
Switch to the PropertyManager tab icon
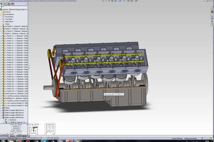click(x=5, y=4)
